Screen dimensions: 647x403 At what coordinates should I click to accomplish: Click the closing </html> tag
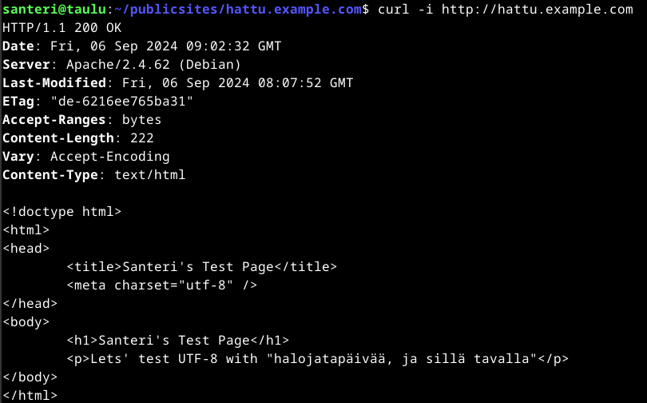30,395
